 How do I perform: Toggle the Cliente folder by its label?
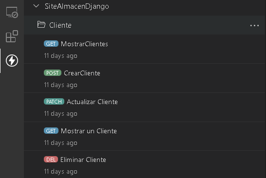point(60,25)
